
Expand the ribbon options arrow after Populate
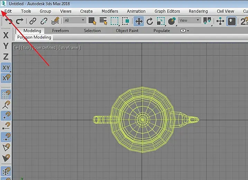(x=185, y=31)
